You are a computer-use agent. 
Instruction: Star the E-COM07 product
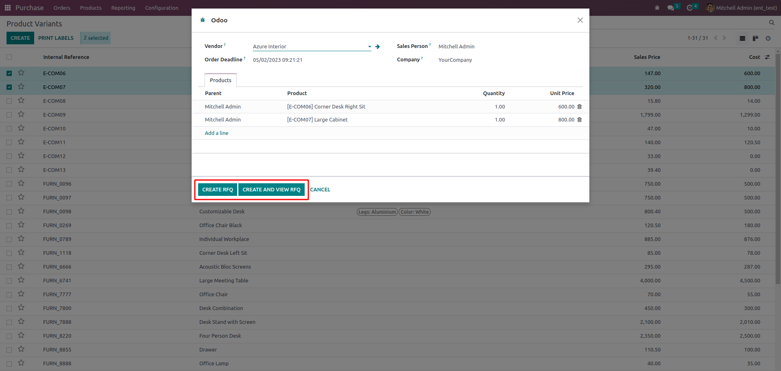[x=21, y=87]
